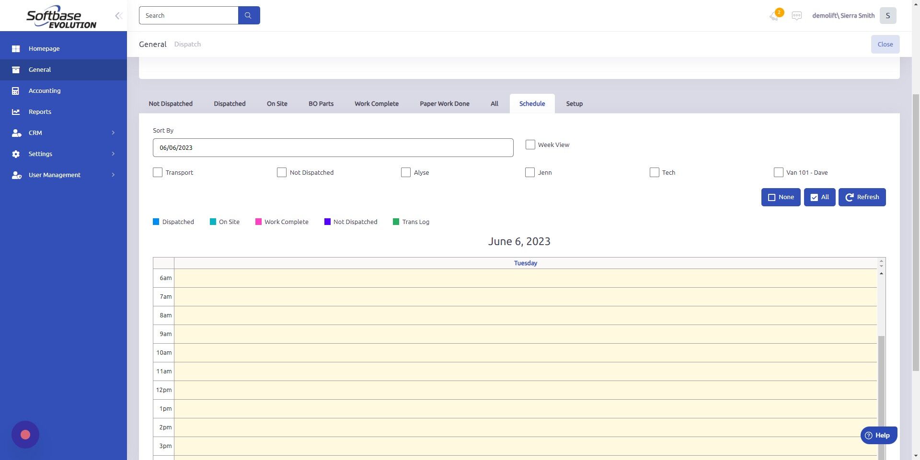Click the June 6, 2023 title
Image resolution: width=920 pixels, height=460 pixels.
[x=519, y=241]
